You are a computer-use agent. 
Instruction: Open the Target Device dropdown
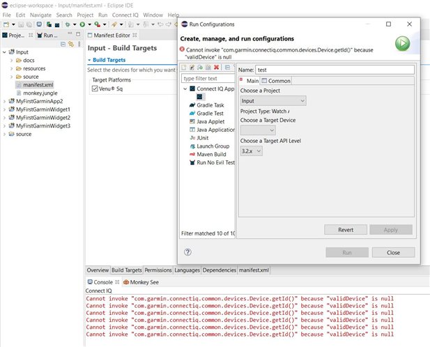pyautogui.click(x=258, y=130)
